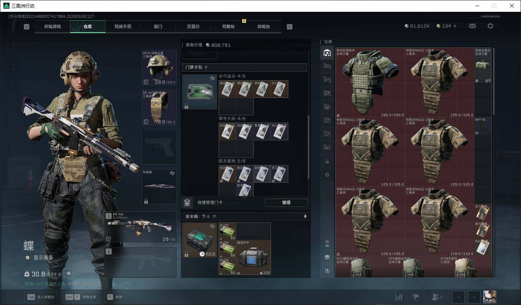Screen dimensions: 521x305
Task: Click the 进入特勤处 button
Action: pos(41,297)
